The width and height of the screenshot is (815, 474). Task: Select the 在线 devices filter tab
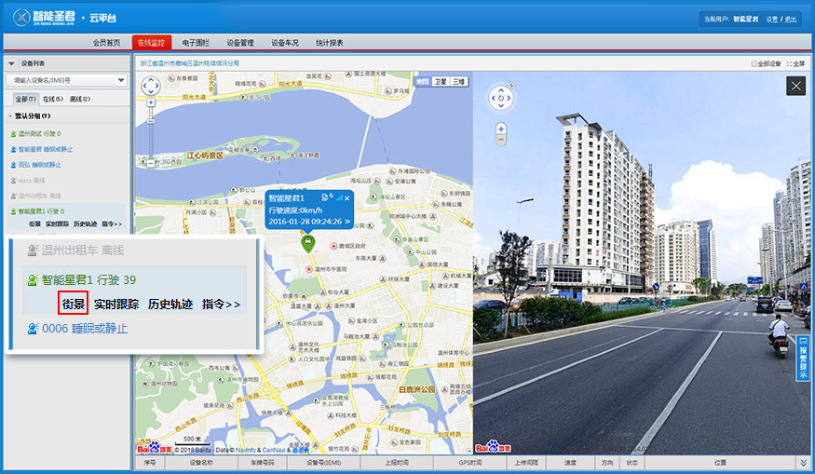click(x=53, y=99)
